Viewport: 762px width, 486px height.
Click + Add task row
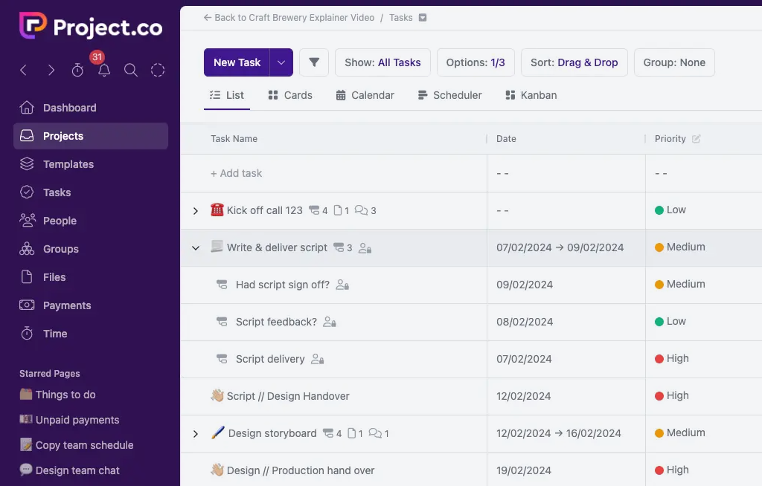(x=236, y=173)
